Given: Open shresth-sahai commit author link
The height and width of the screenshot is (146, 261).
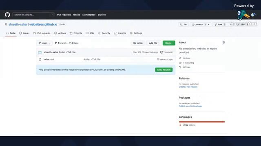Looking at the screenshot, I should (51, 52).
